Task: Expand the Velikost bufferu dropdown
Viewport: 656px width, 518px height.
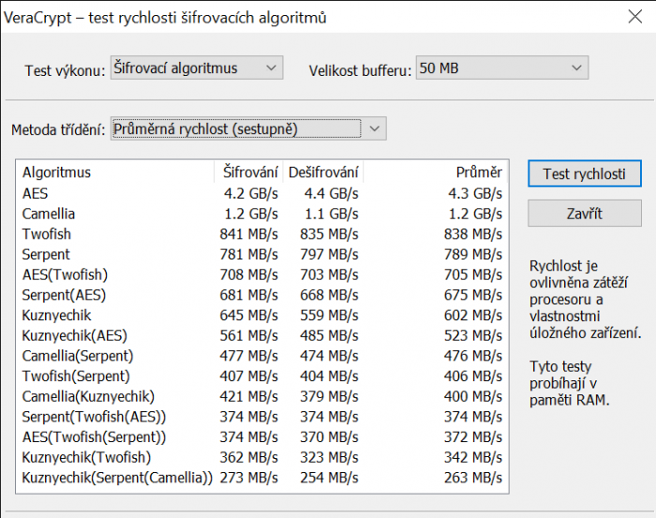Action: (x=501, y=68)
